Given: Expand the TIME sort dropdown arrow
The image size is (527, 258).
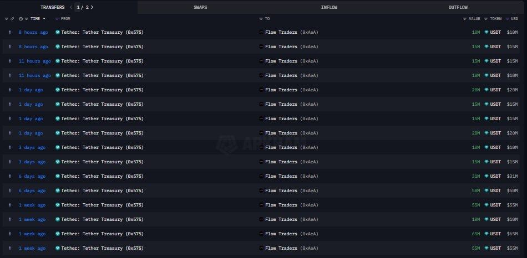Looking at the screenshot, I should pos(44,19).
